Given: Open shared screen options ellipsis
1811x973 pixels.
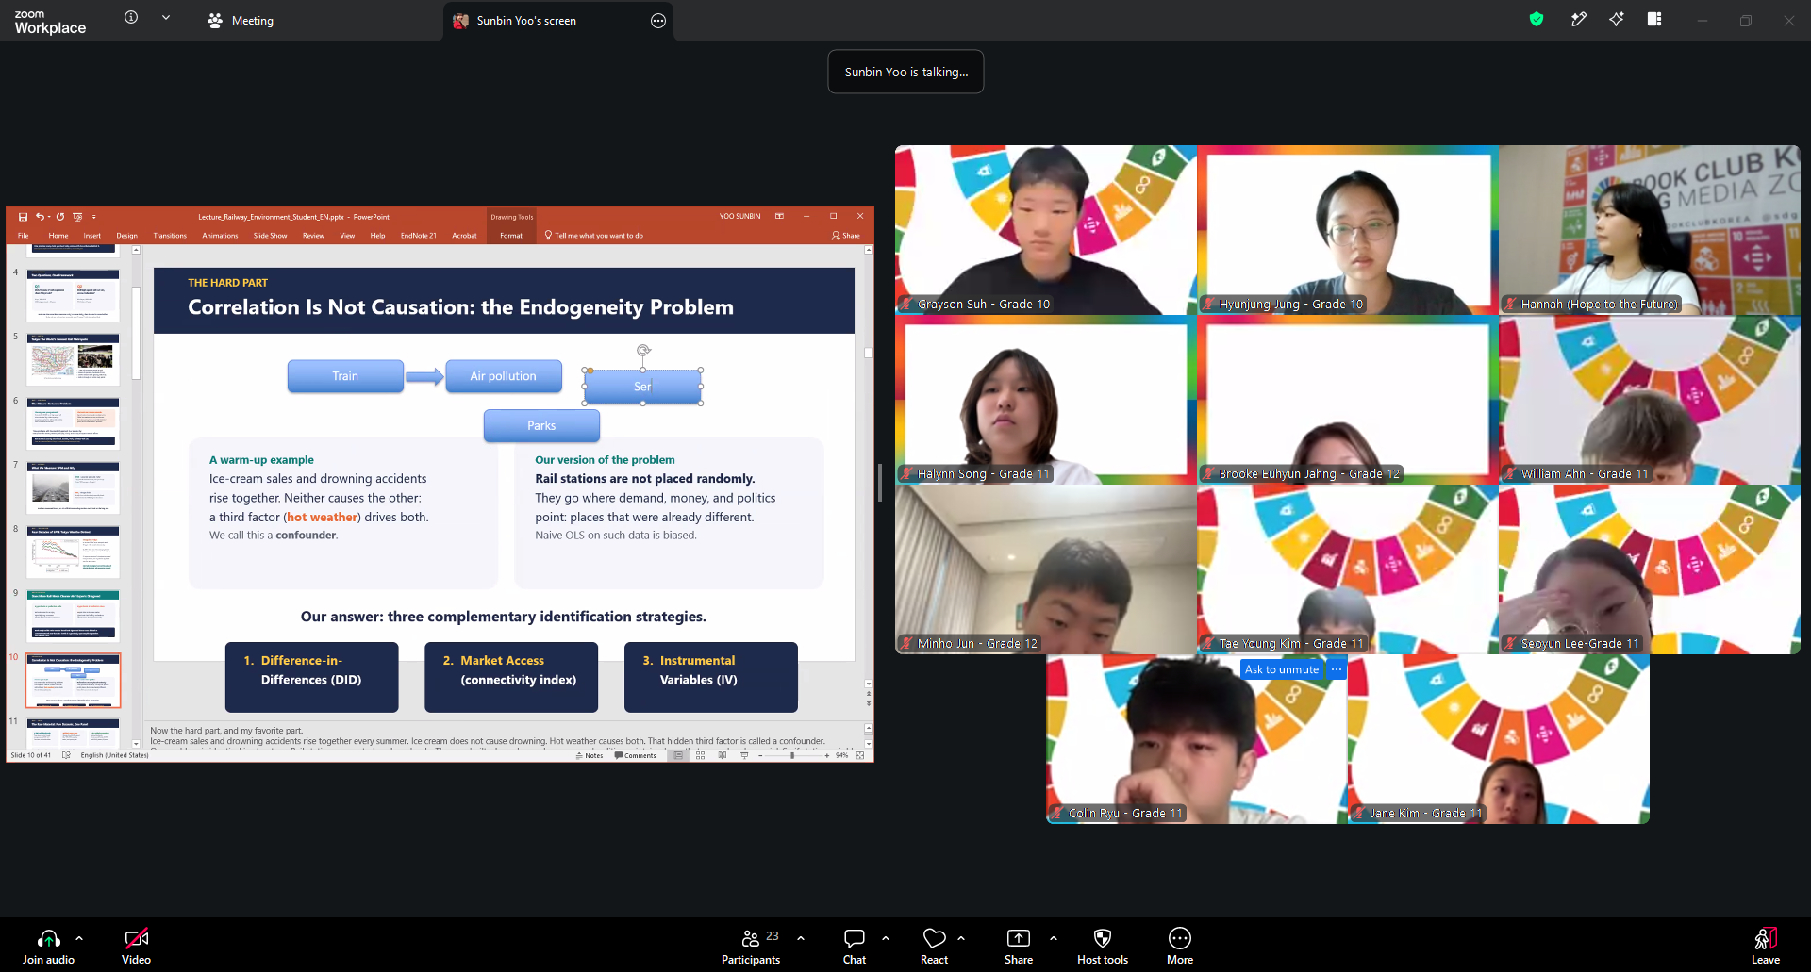Looking at the screenshot, I should [658, 21].
